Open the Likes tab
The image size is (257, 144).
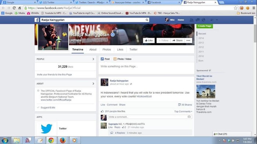(120, 49)
